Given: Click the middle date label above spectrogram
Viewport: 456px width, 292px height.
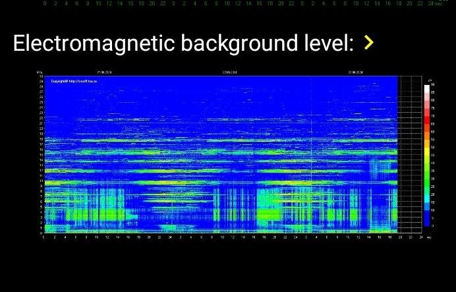Looking at the screenshot, I should click(x=230, y=73).
